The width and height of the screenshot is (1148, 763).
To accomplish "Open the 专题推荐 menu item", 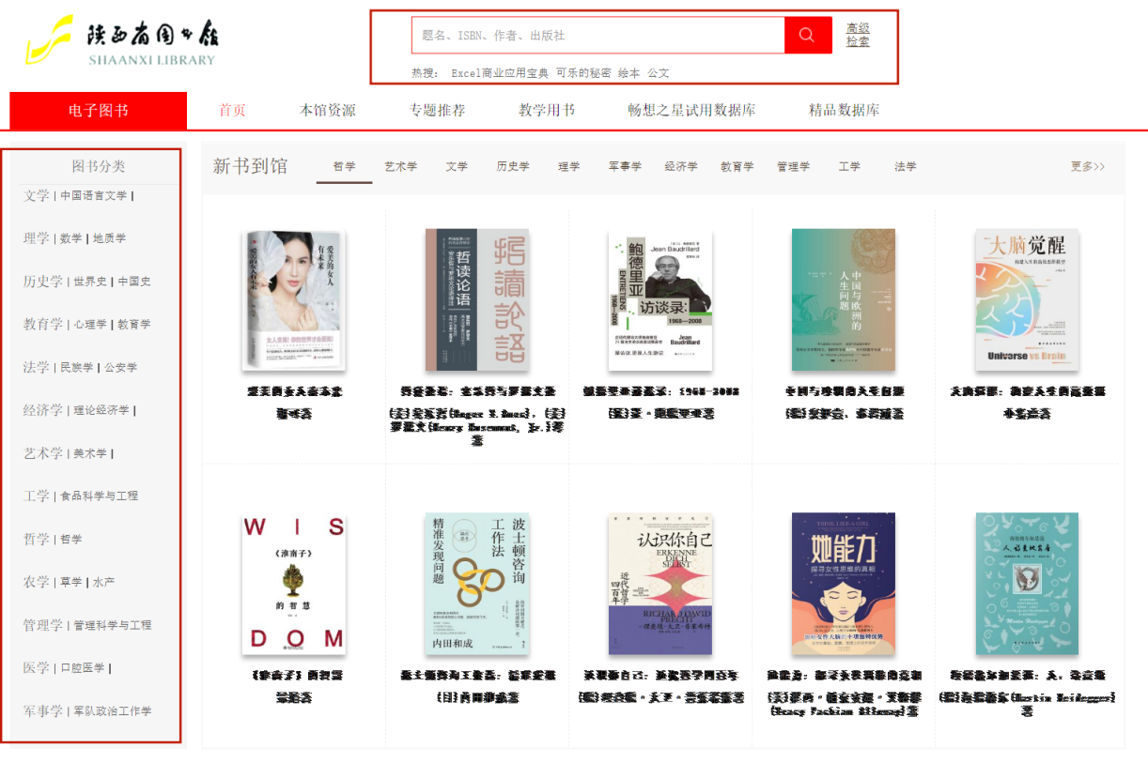I will point(437,110).
